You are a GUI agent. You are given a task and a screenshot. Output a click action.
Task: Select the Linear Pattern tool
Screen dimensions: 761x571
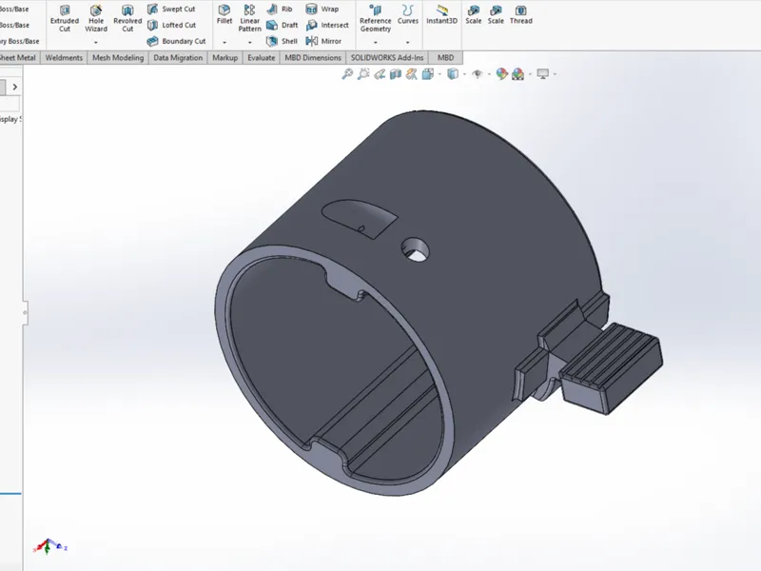(249, 18)
